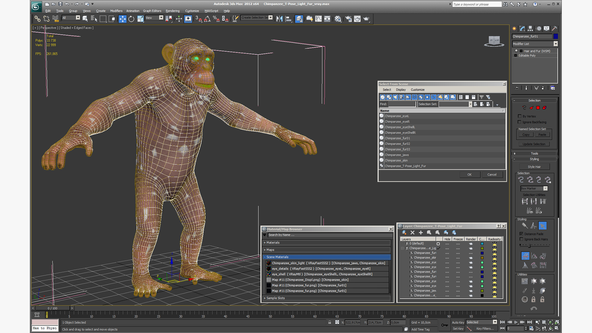Viewport: 592px width, 333px height.
Task: Toggle Hair and Fur modifier lightbulb
Action: pyautogui.click(x=516, y=51)
